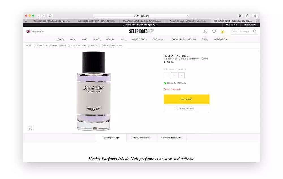Open the GB (GBP) country selector
This screenshot has width=283, height=179.
click(x=35, y=31)
